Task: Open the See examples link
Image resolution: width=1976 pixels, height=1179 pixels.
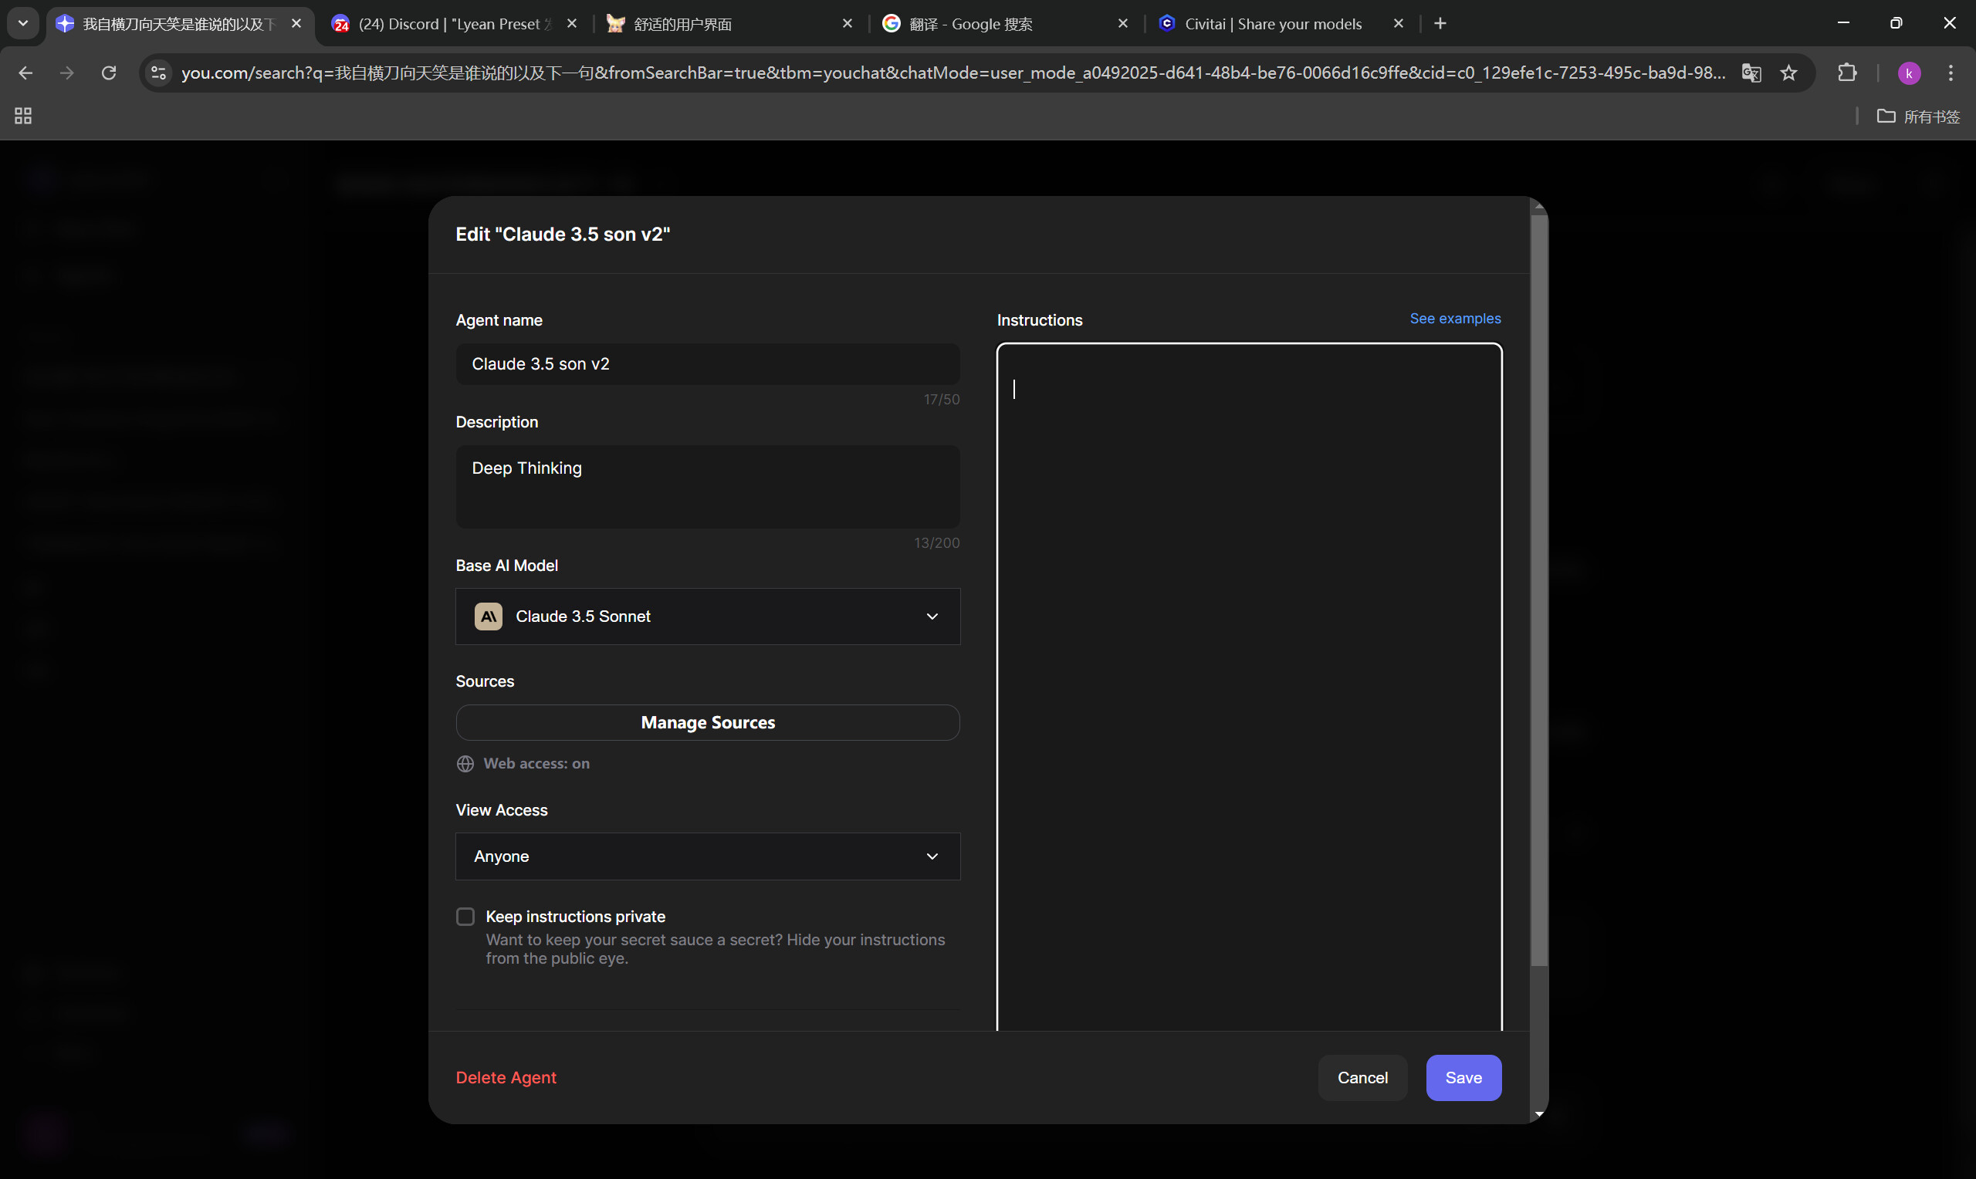Action: (1455, 319)
